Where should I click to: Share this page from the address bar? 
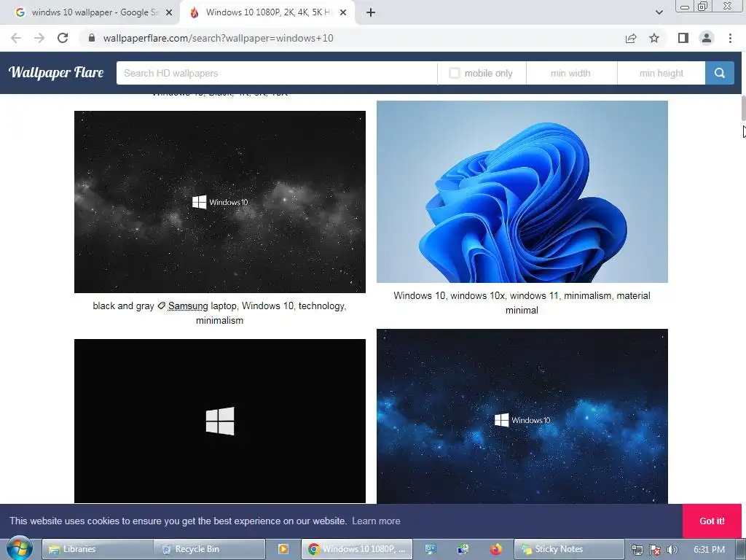(631, 38)
